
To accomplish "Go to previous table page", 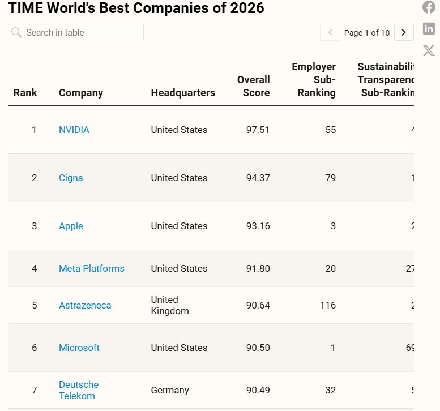I will click(330, 32).
